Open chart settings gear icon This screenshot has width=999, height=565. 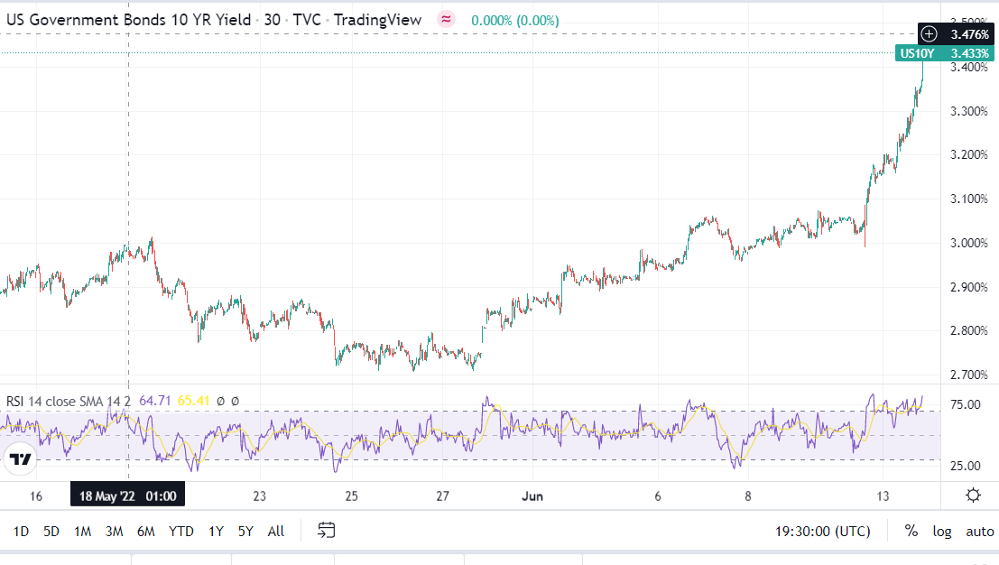[x=973, y=495]
